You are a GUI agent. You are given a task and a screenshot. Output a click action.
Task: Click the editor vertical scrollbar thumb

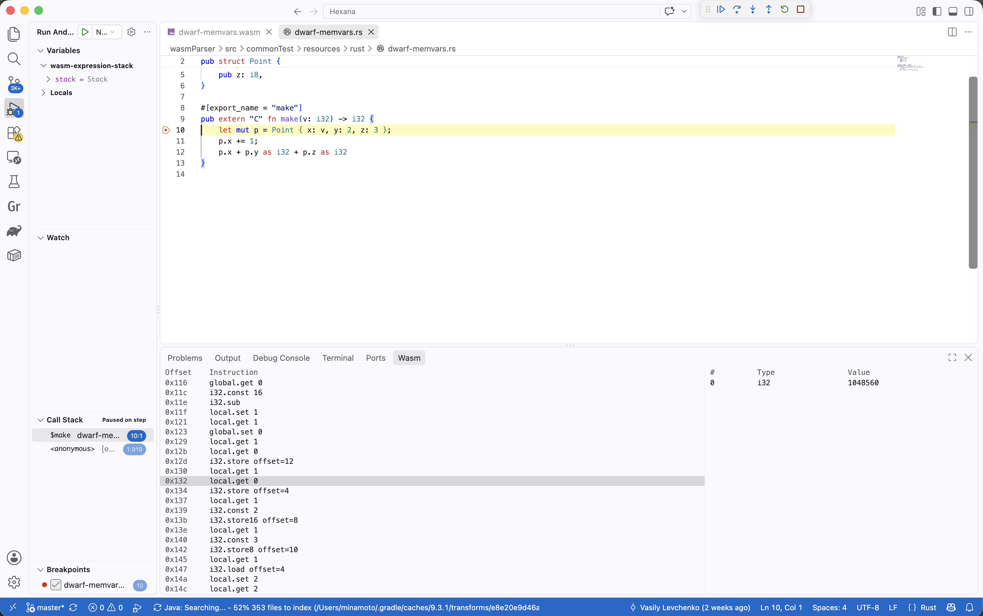click(973, 173)
